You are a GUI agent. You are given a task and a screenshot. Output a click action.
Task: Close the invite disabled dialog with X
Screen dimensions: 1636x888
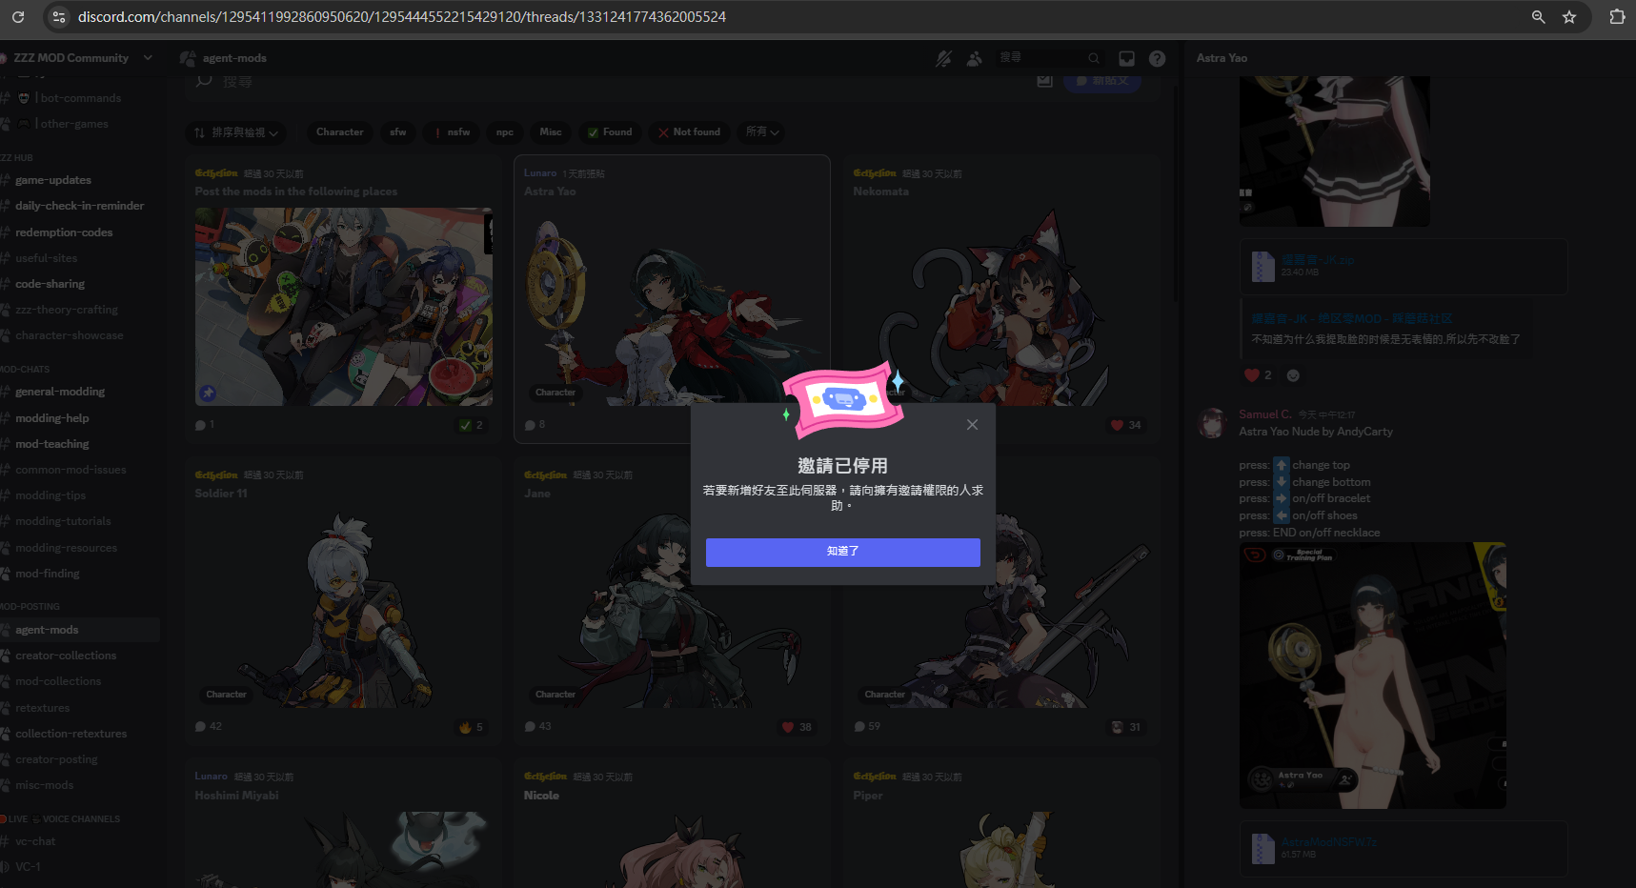coord(972,425)
